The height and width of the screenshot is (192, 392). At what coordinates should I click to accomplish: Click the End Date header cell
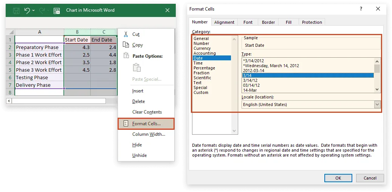104,40
